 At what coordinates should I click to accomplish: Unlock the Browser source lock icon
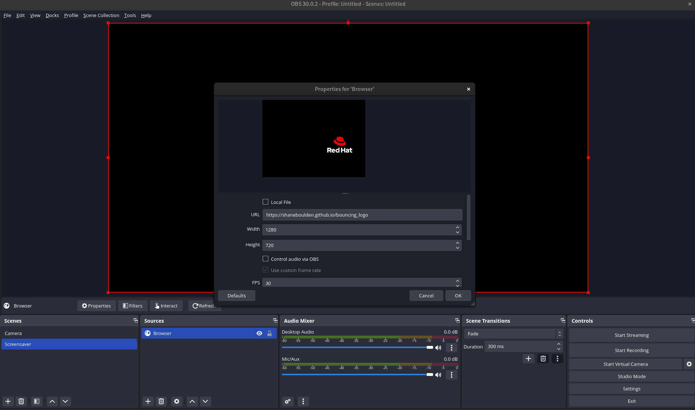(270, 333)
